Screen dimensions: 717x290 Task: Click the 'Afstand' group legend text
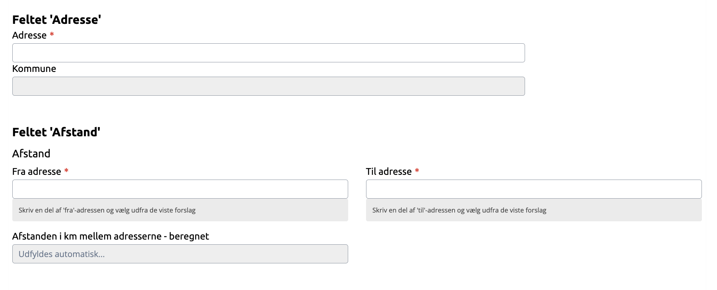tap(31, 154)
